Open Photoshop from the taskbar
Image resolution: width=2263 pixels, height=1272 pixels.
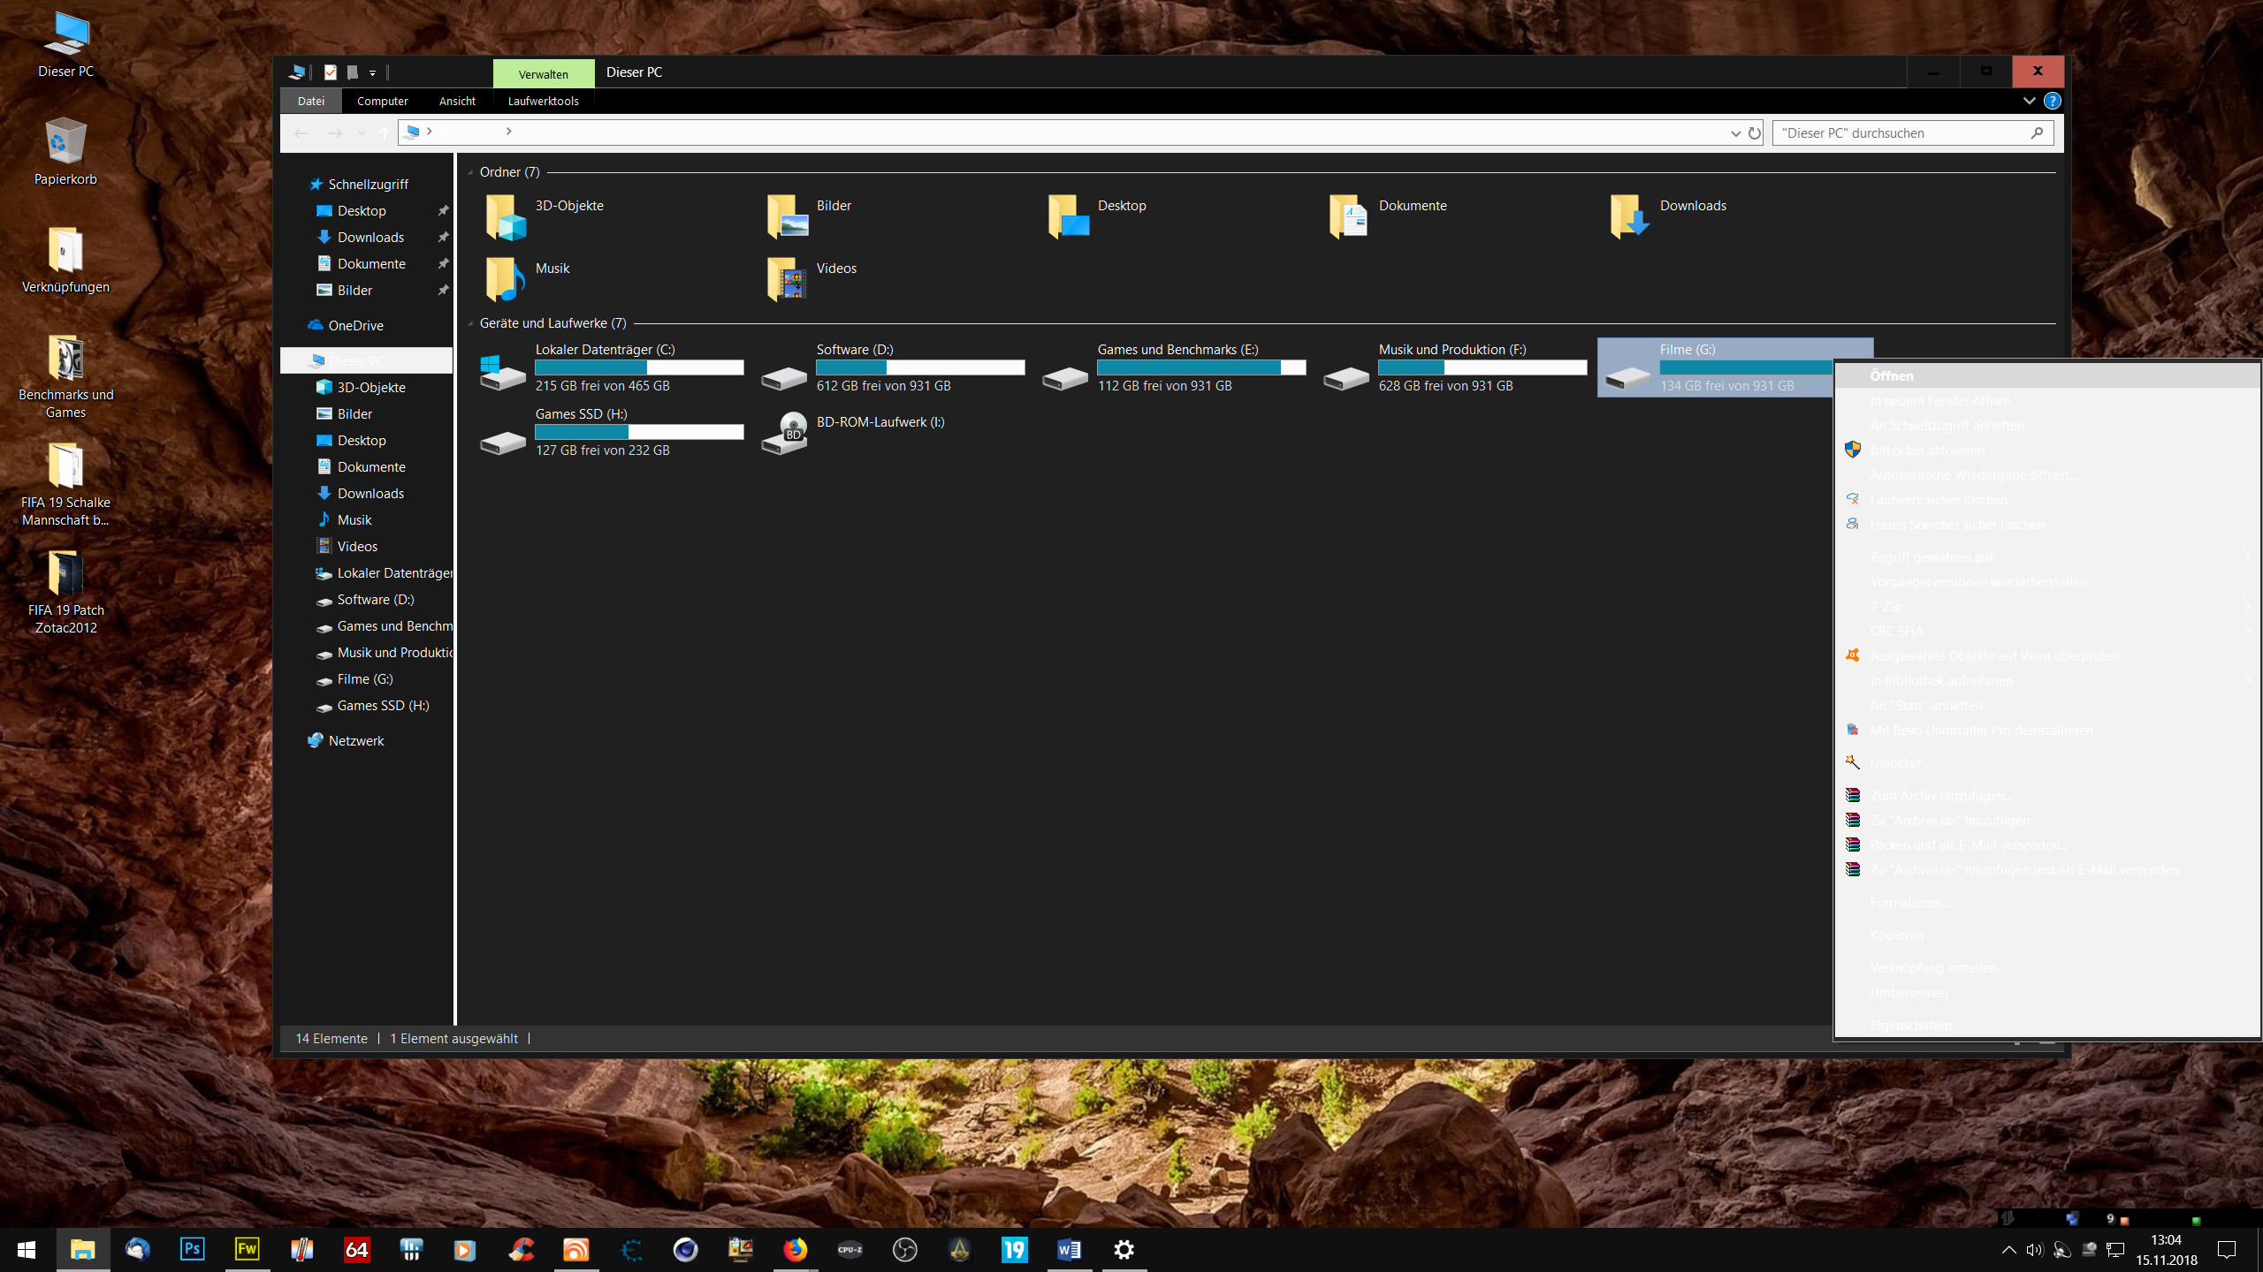pyautogui.click(x=192, y=1249)
